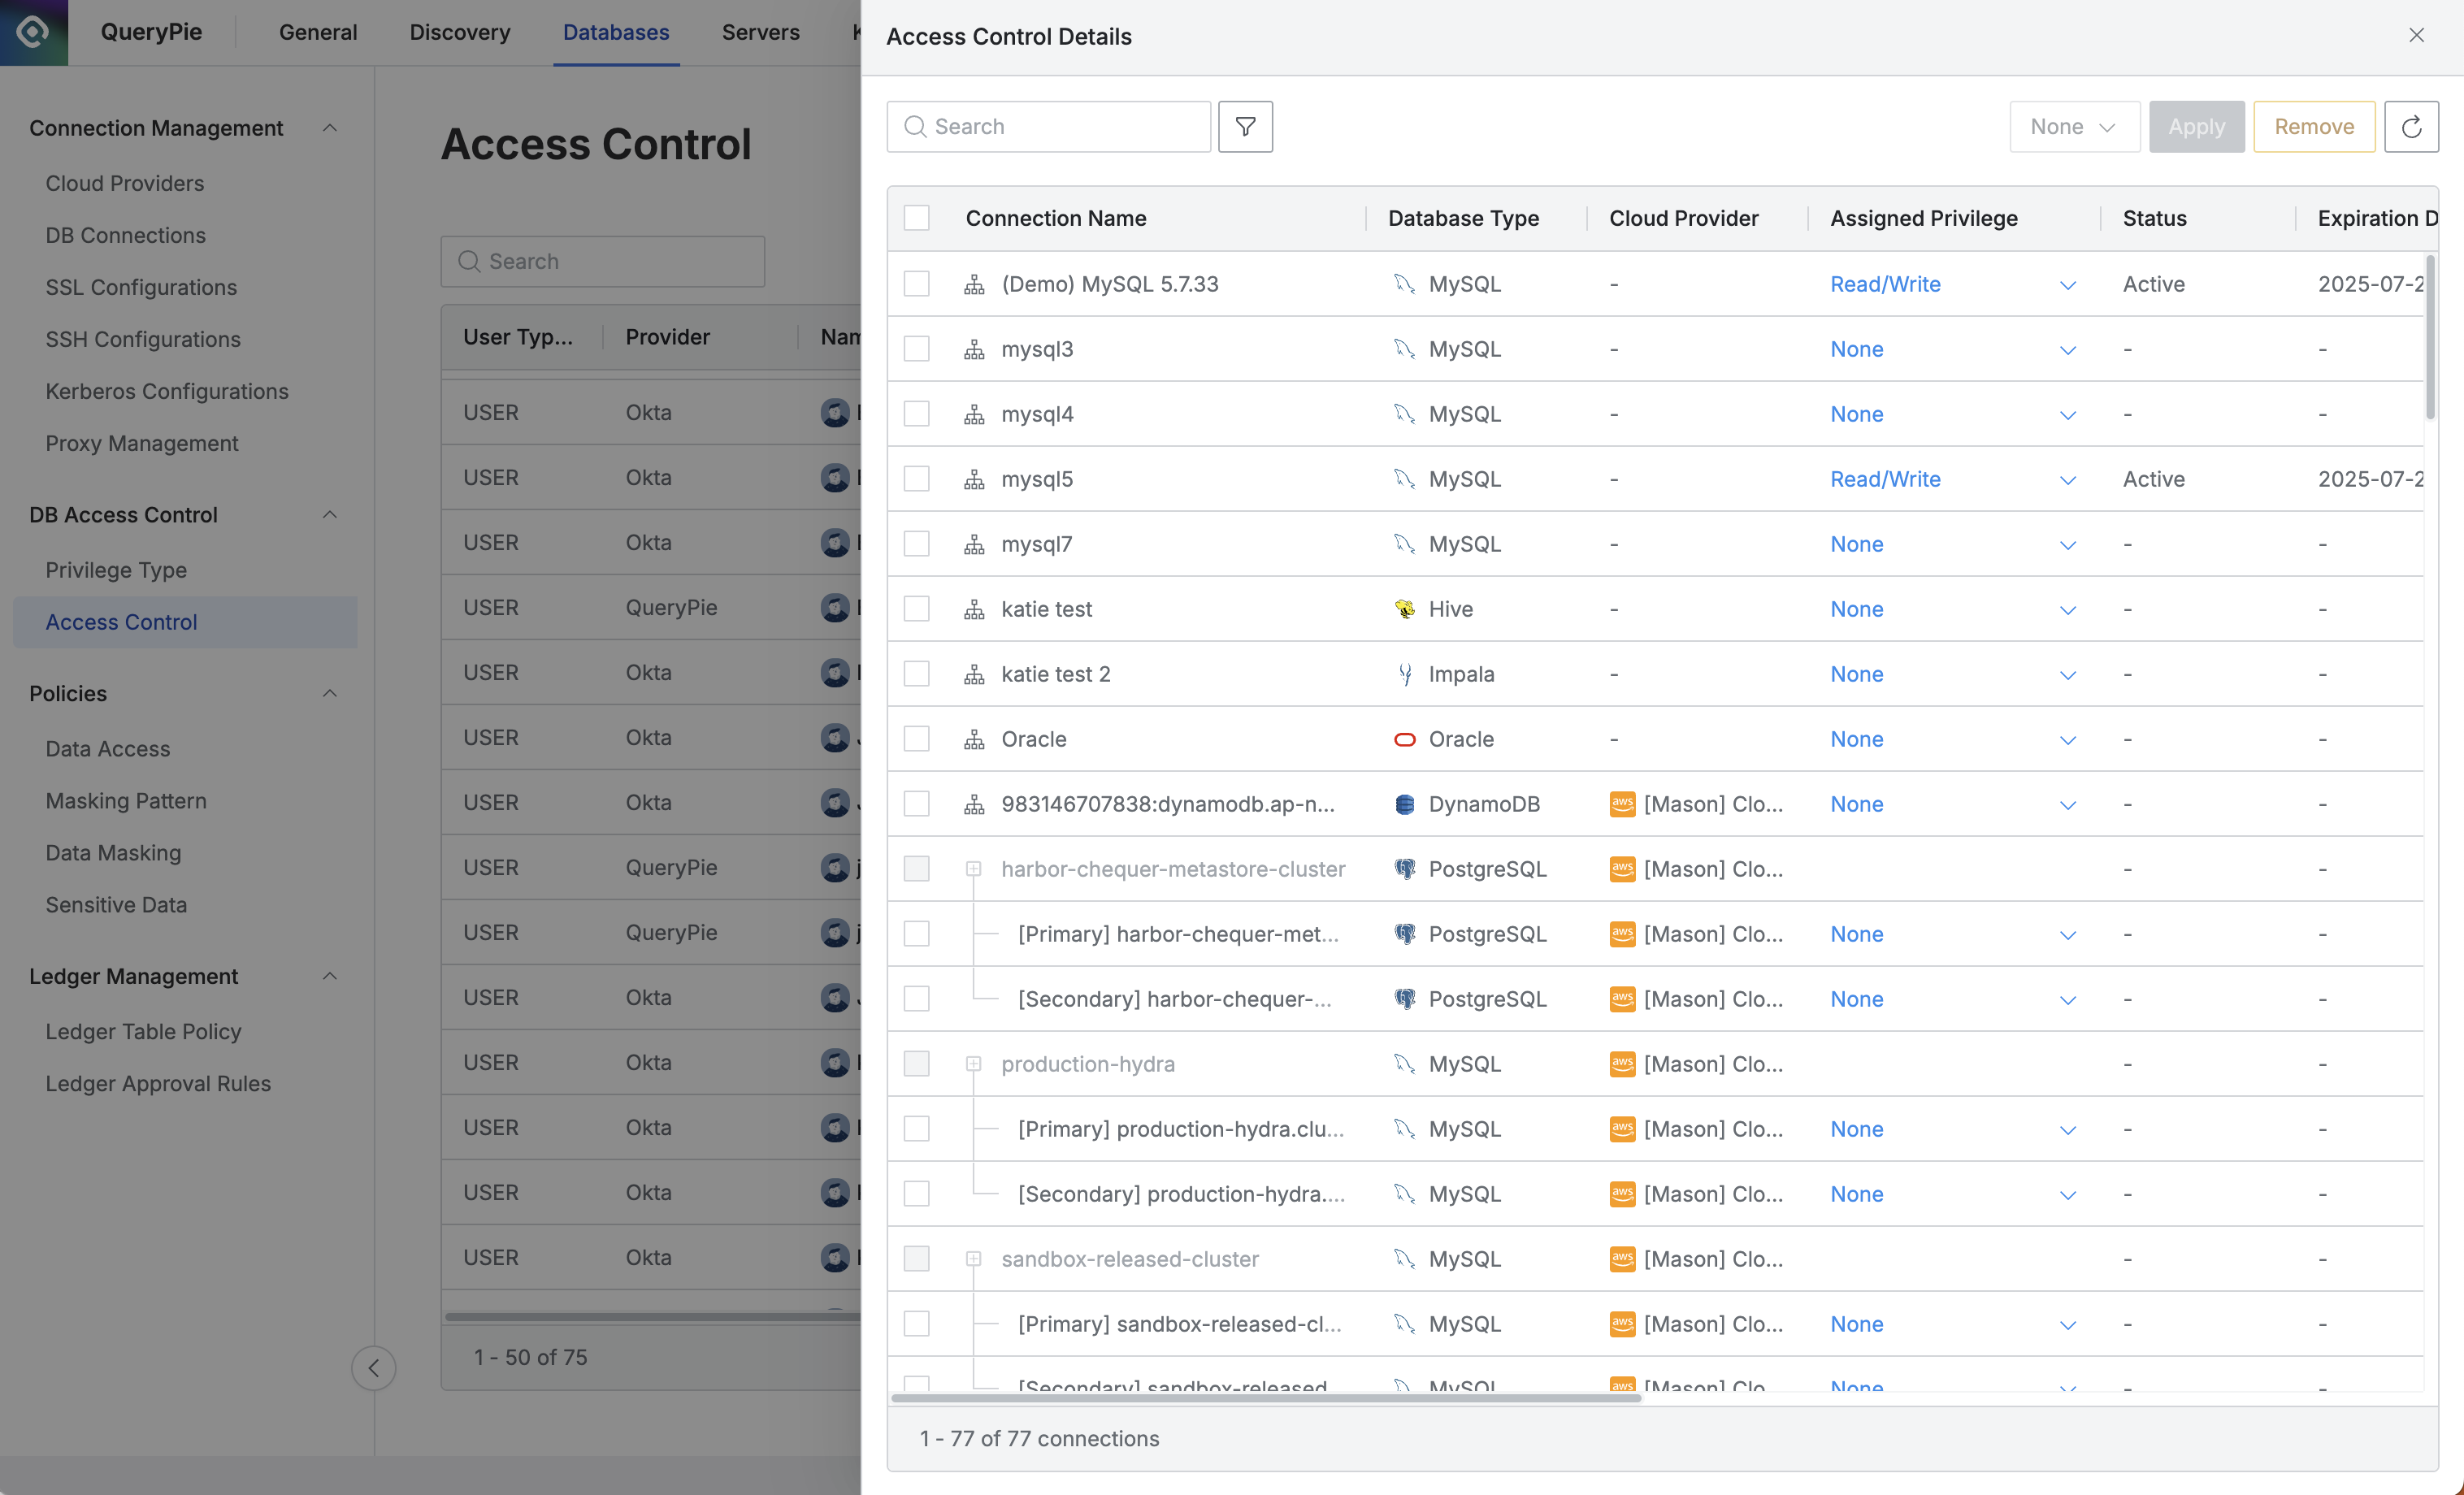The width and height of the screenshot is (2464, 1495).
Task: Toggle the select-all header checkbox
Action: 916,218
